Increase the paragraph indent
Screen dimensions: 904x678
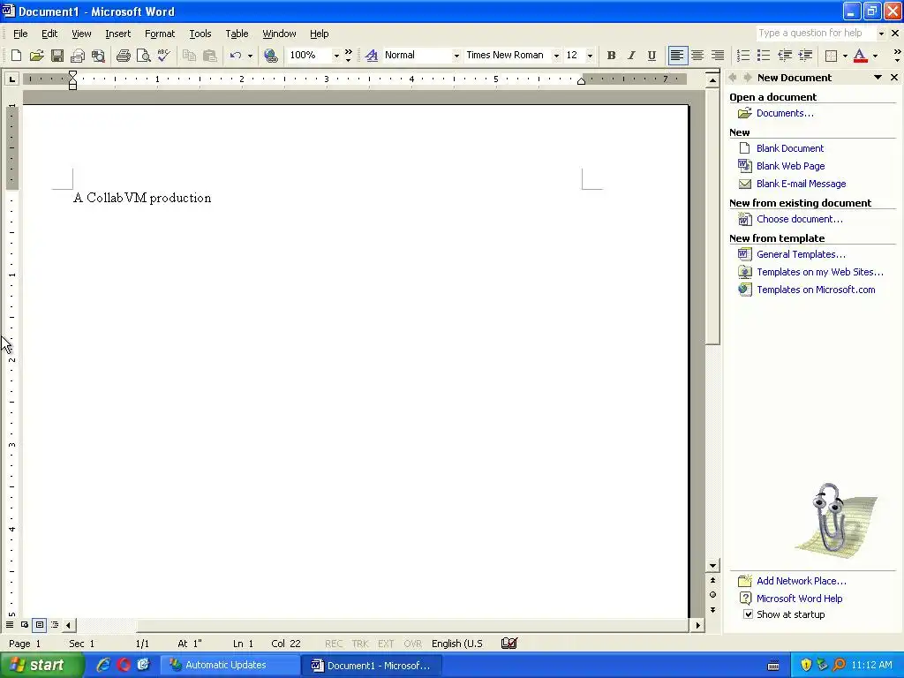tap(805, 56)
